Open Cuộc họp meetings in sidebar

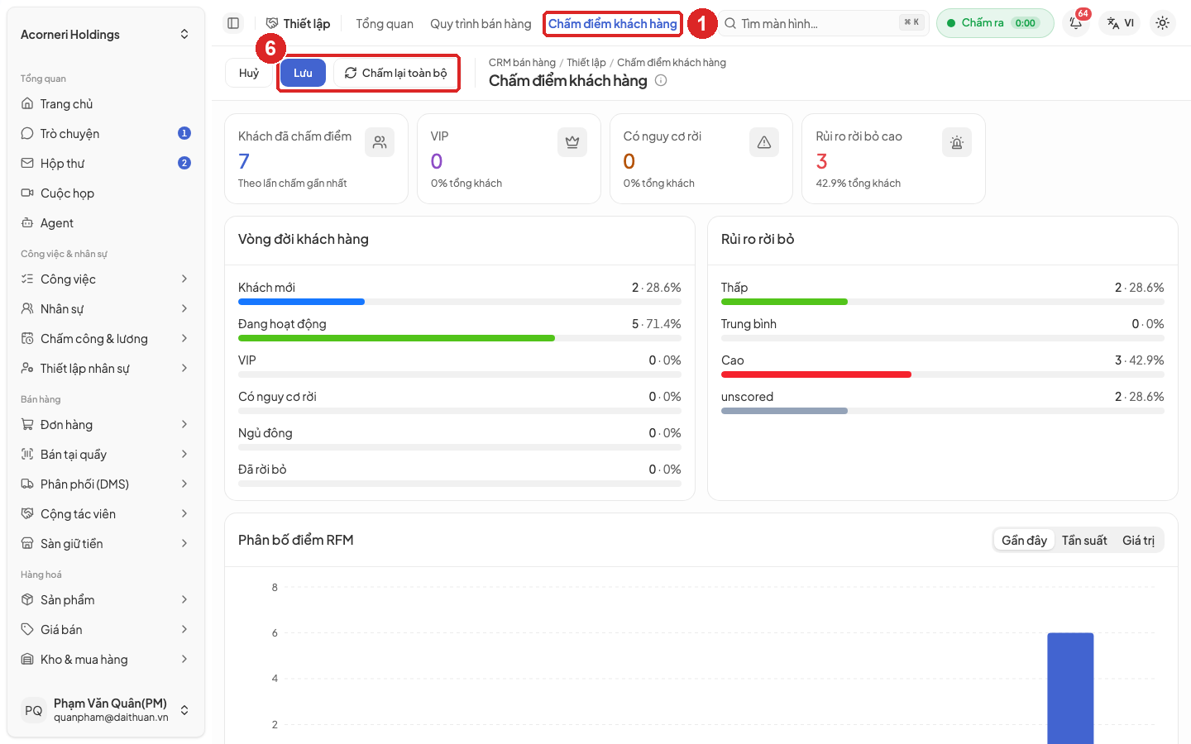(x=106, y=193)
